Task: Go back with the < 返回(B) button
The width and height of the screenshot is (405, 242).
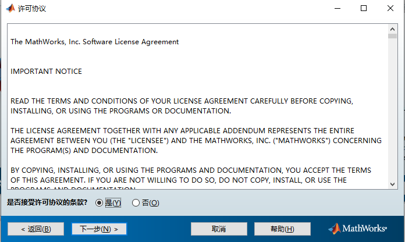Action: coord(36,229)
